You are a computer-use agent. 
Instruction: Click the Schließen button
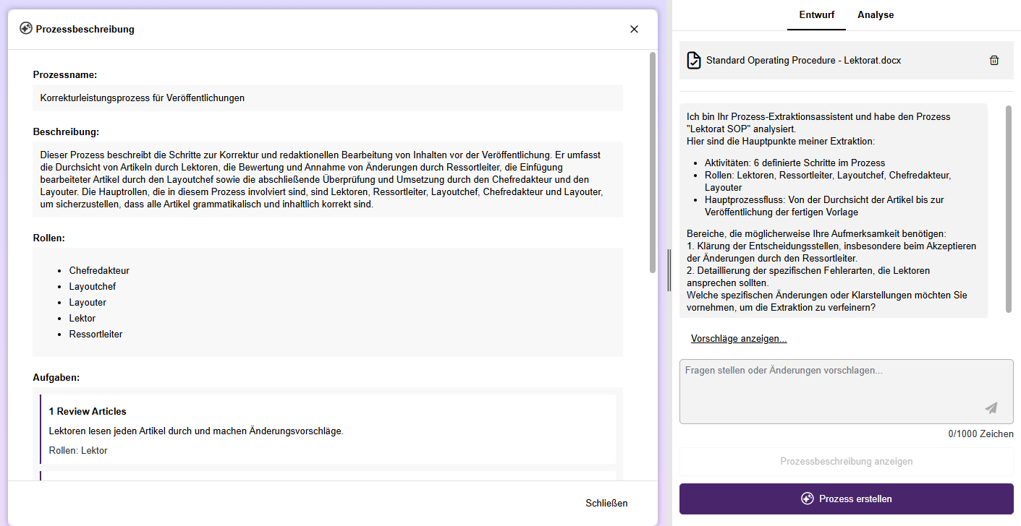pyautogui.click(x=606, y=503)
